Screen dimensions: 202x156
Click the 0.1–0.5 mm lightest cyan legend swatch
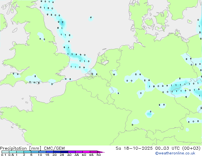tap(5, 152)
